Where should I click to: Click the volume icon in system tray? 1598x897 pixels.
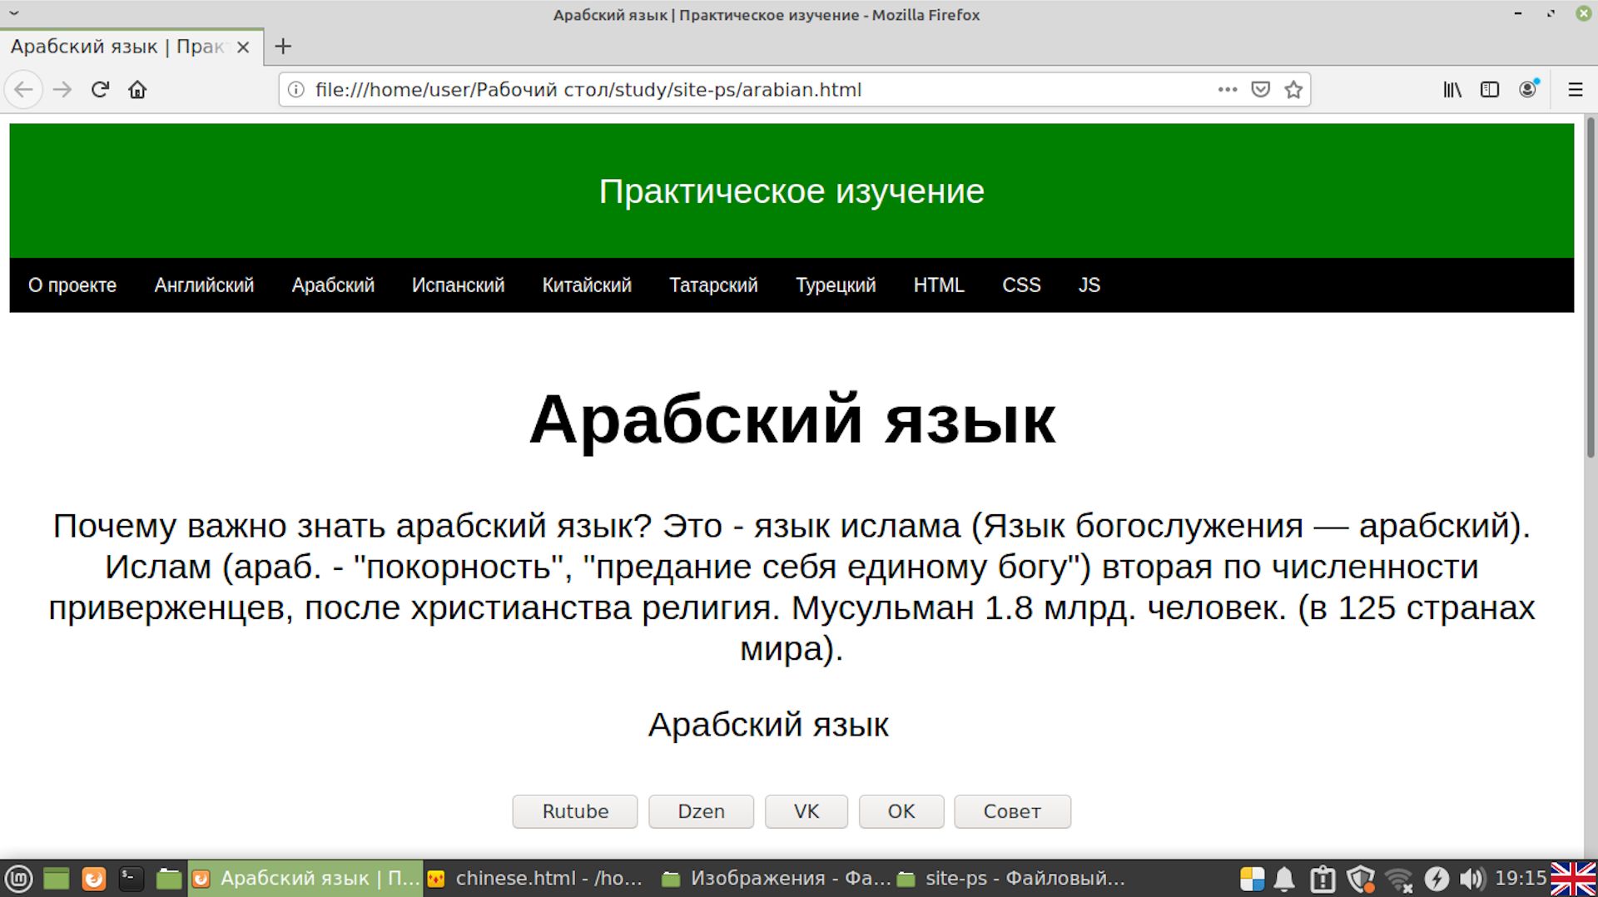point(1471,878)
